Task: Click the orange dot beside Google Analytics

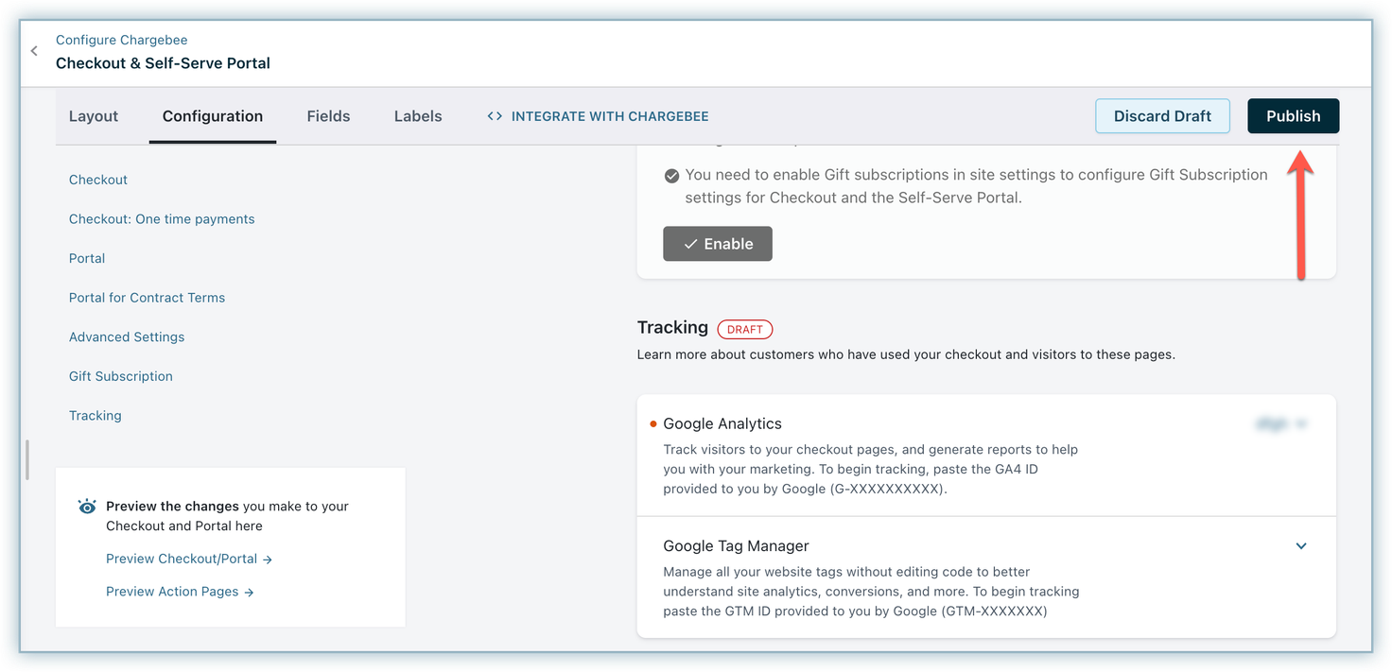Action: coord(652,424)
